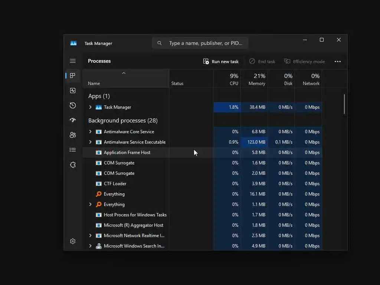
Task: Open the three-dot more options menu
Action: tap(338, 61)
